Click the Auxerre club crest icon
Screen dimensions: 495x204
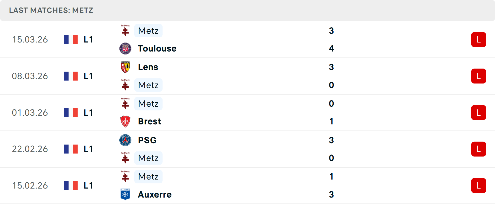125,194
